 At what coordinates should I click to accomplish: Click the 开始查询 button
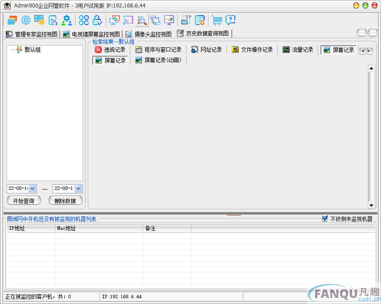pyautogui.click(x=24, y=201)
